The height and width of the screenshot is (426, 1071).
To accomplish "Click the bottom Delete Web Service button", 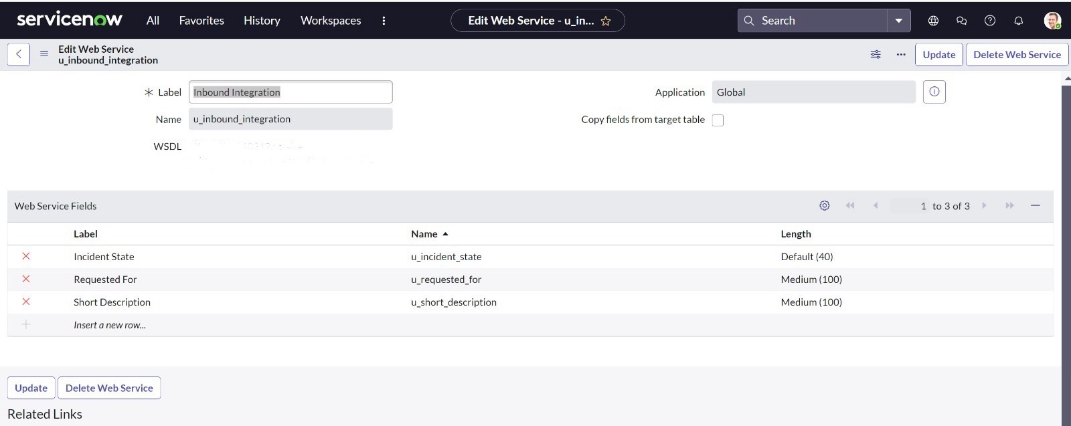I will coord(109,388).
